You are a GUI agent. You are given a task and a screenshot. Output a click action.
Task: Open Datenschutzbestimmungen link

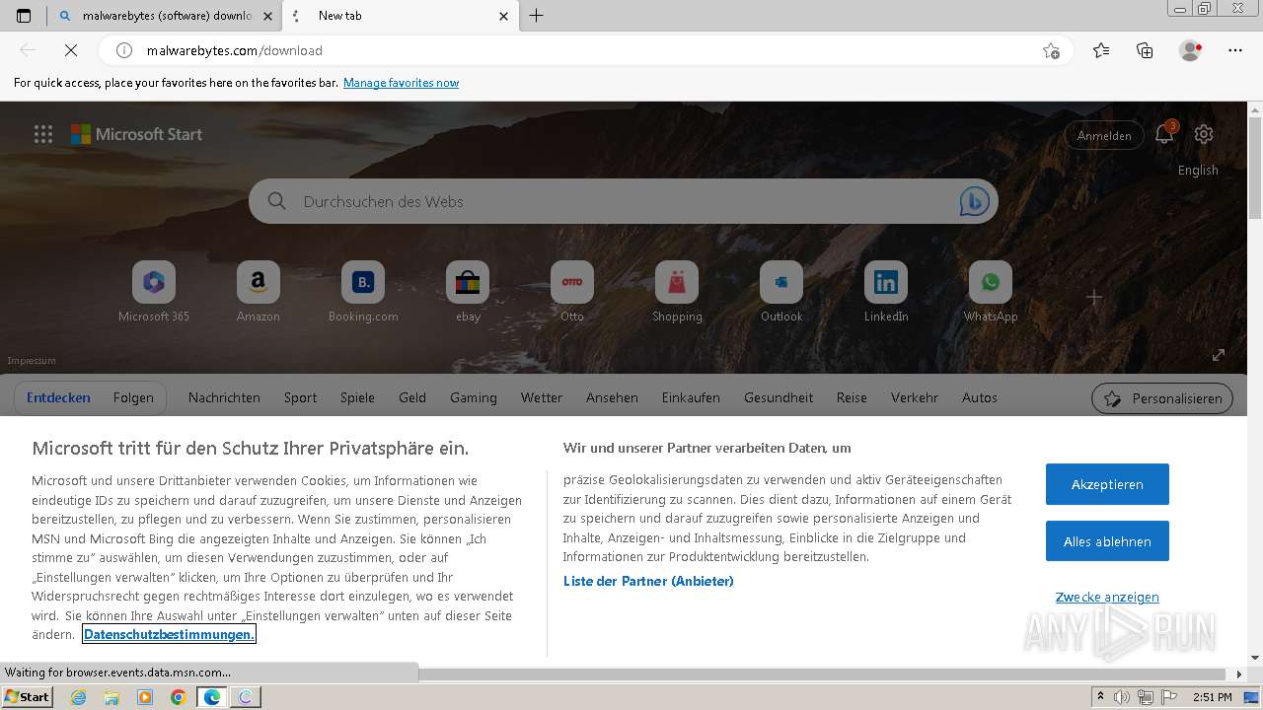coord(169,634)
